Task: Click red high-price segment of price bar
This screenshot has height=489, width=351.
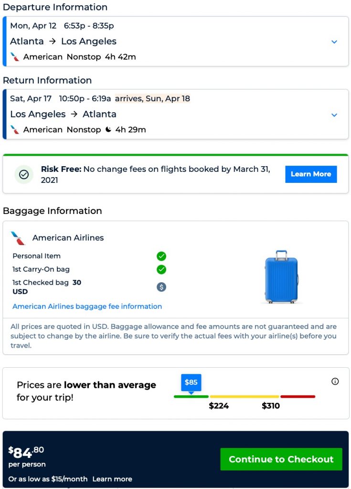Action: click(x=298, y=396)
